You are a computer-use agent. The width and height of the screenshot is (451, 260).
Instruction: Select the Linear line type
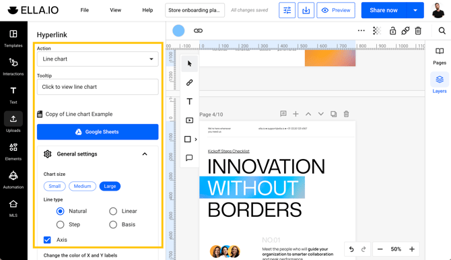(113, 212)
